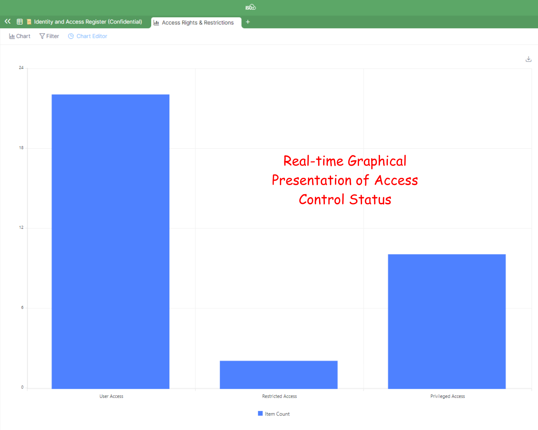The width and height of the screenshot is (538, 430).
Task: Click the User Access axis label
Action: [x=111, y=396]
